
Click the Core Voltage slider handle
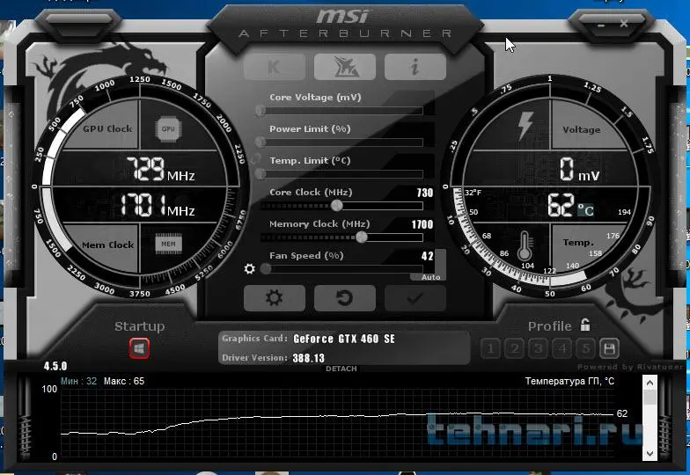tap(261, 110)
